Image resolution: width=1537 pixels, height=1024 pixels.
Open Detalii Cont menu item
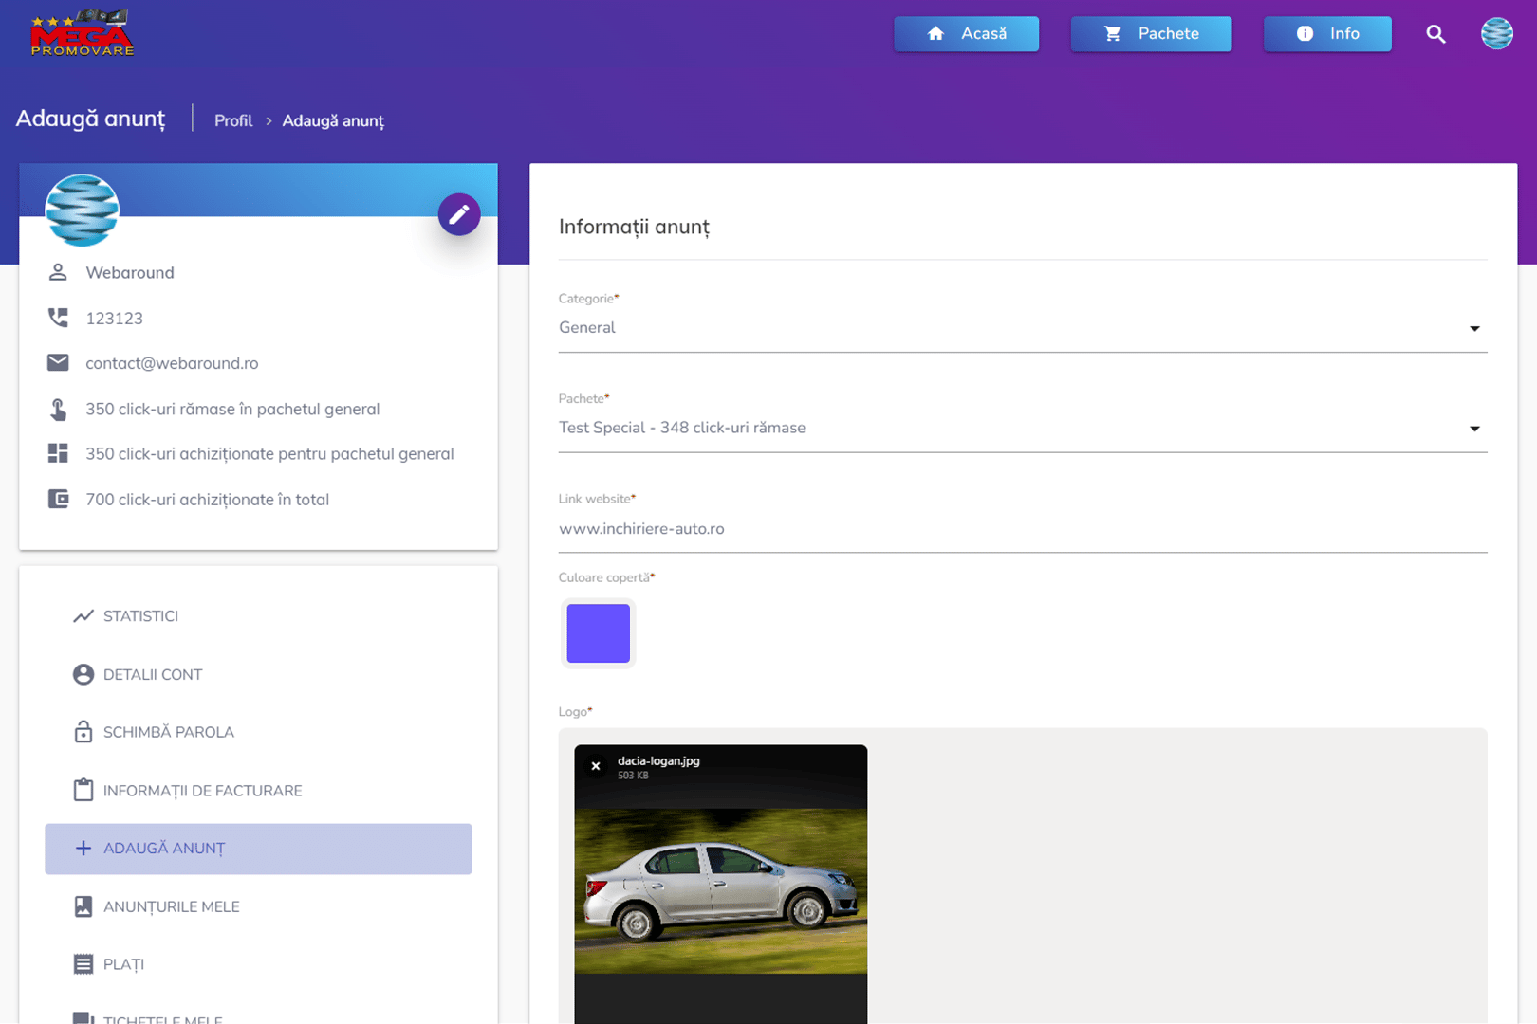tap(153, 675)
